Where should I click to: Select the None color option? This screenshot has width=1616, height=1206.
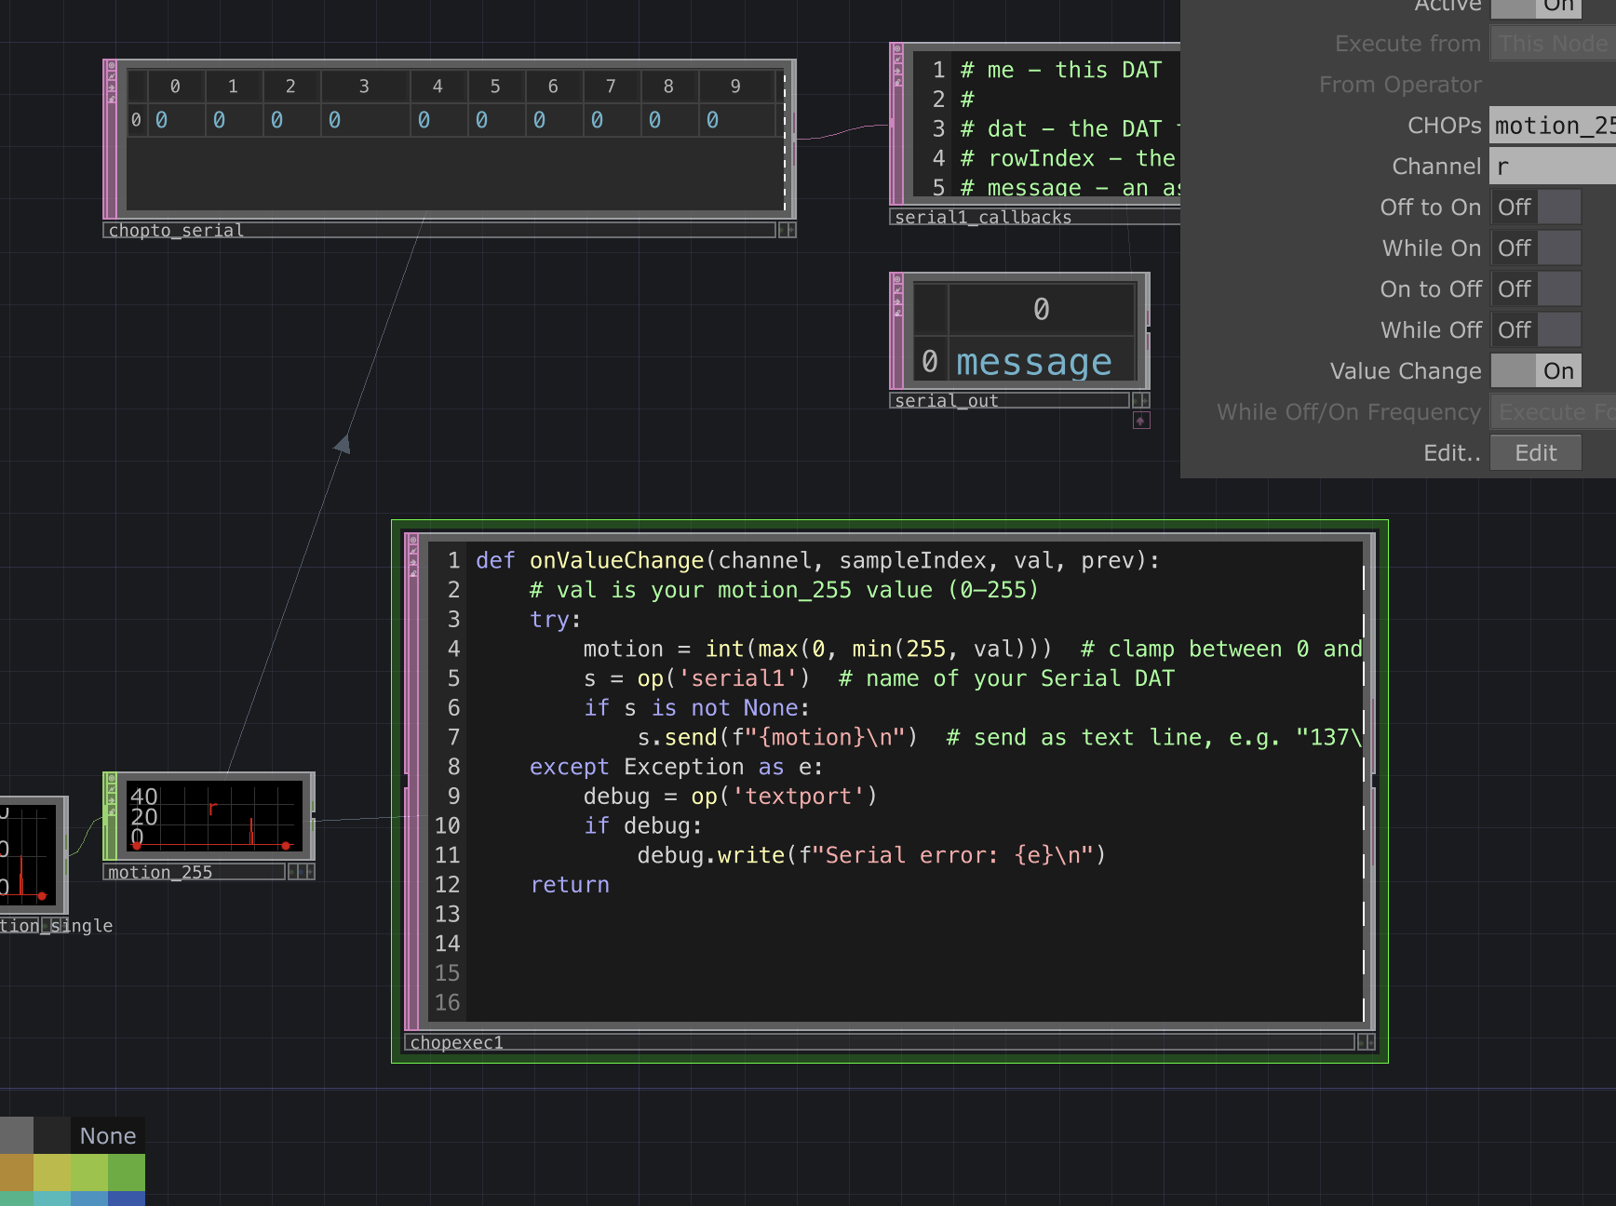pos(108,1135)
